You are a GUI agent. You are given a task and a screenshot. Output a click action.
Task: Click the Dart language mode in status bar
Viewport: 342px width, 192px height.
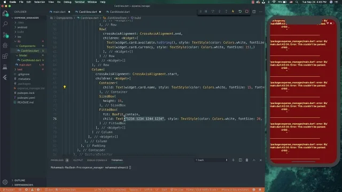click(x=164, y=190)
